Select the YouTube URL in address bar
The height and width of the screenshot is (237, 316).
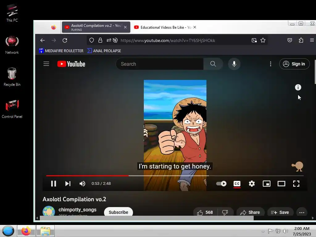pos(168,40)
